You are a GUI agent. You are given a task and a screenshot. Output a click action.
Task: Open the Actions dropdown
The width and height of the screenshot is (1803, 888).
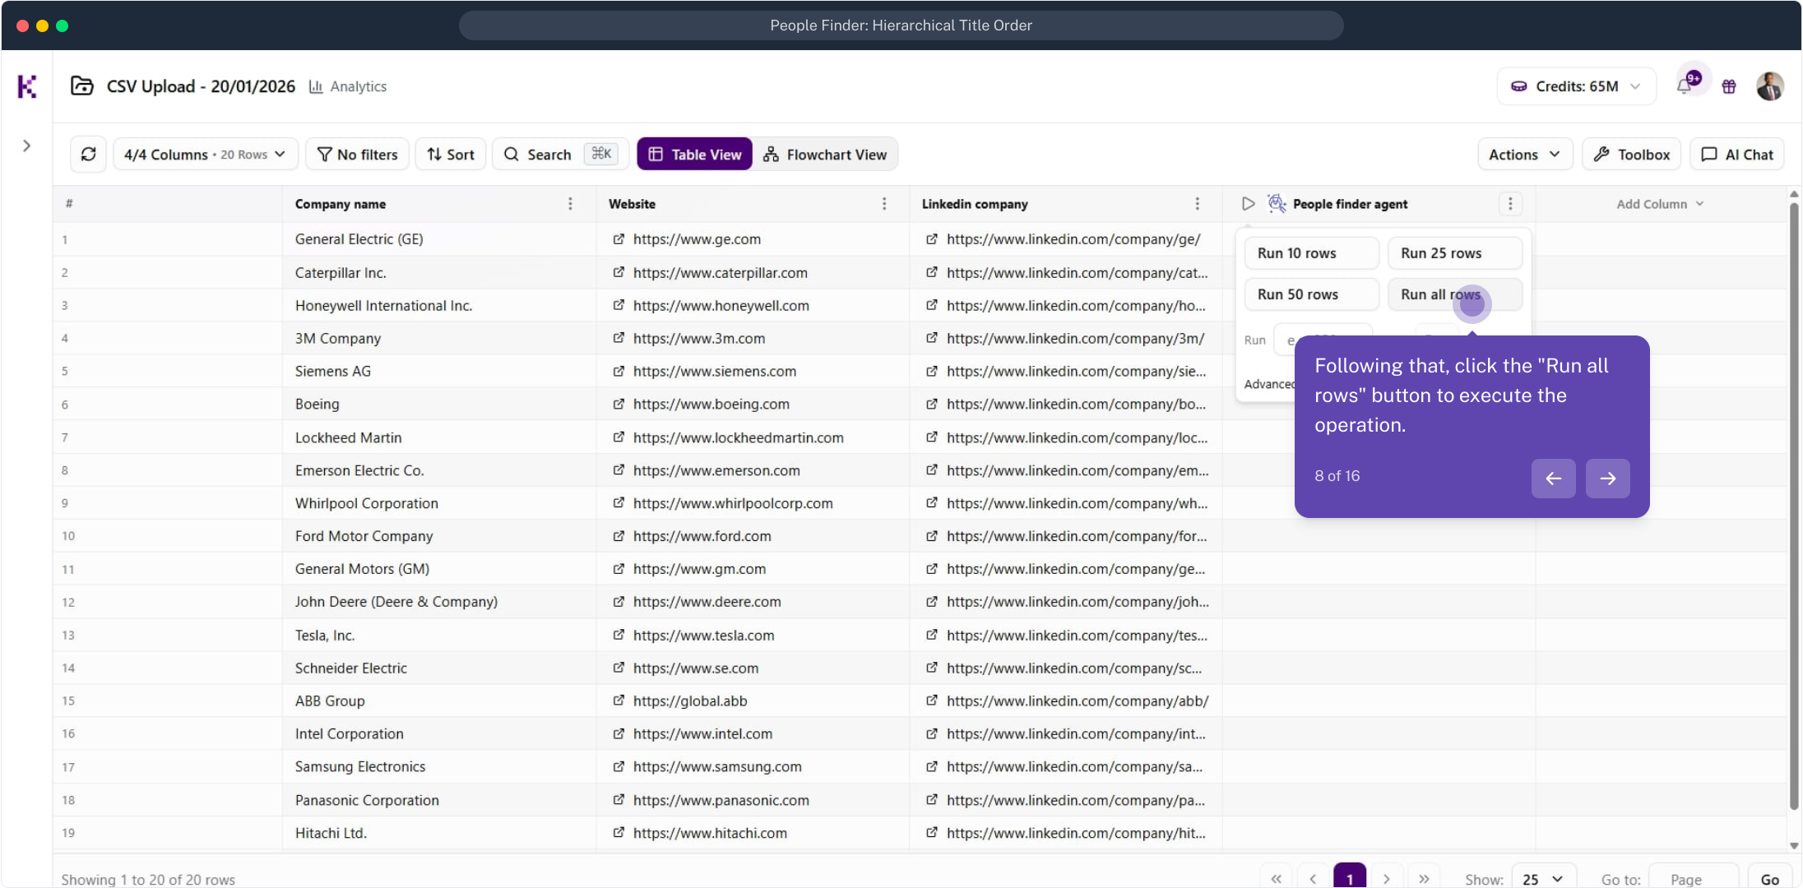pyautogui.click(x=1525, y=155)
